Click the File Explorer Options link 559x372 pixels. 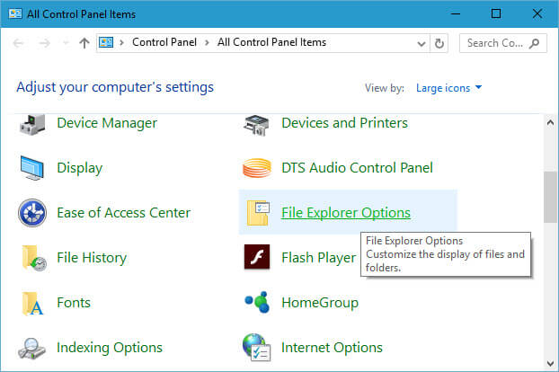pos(346,213)
